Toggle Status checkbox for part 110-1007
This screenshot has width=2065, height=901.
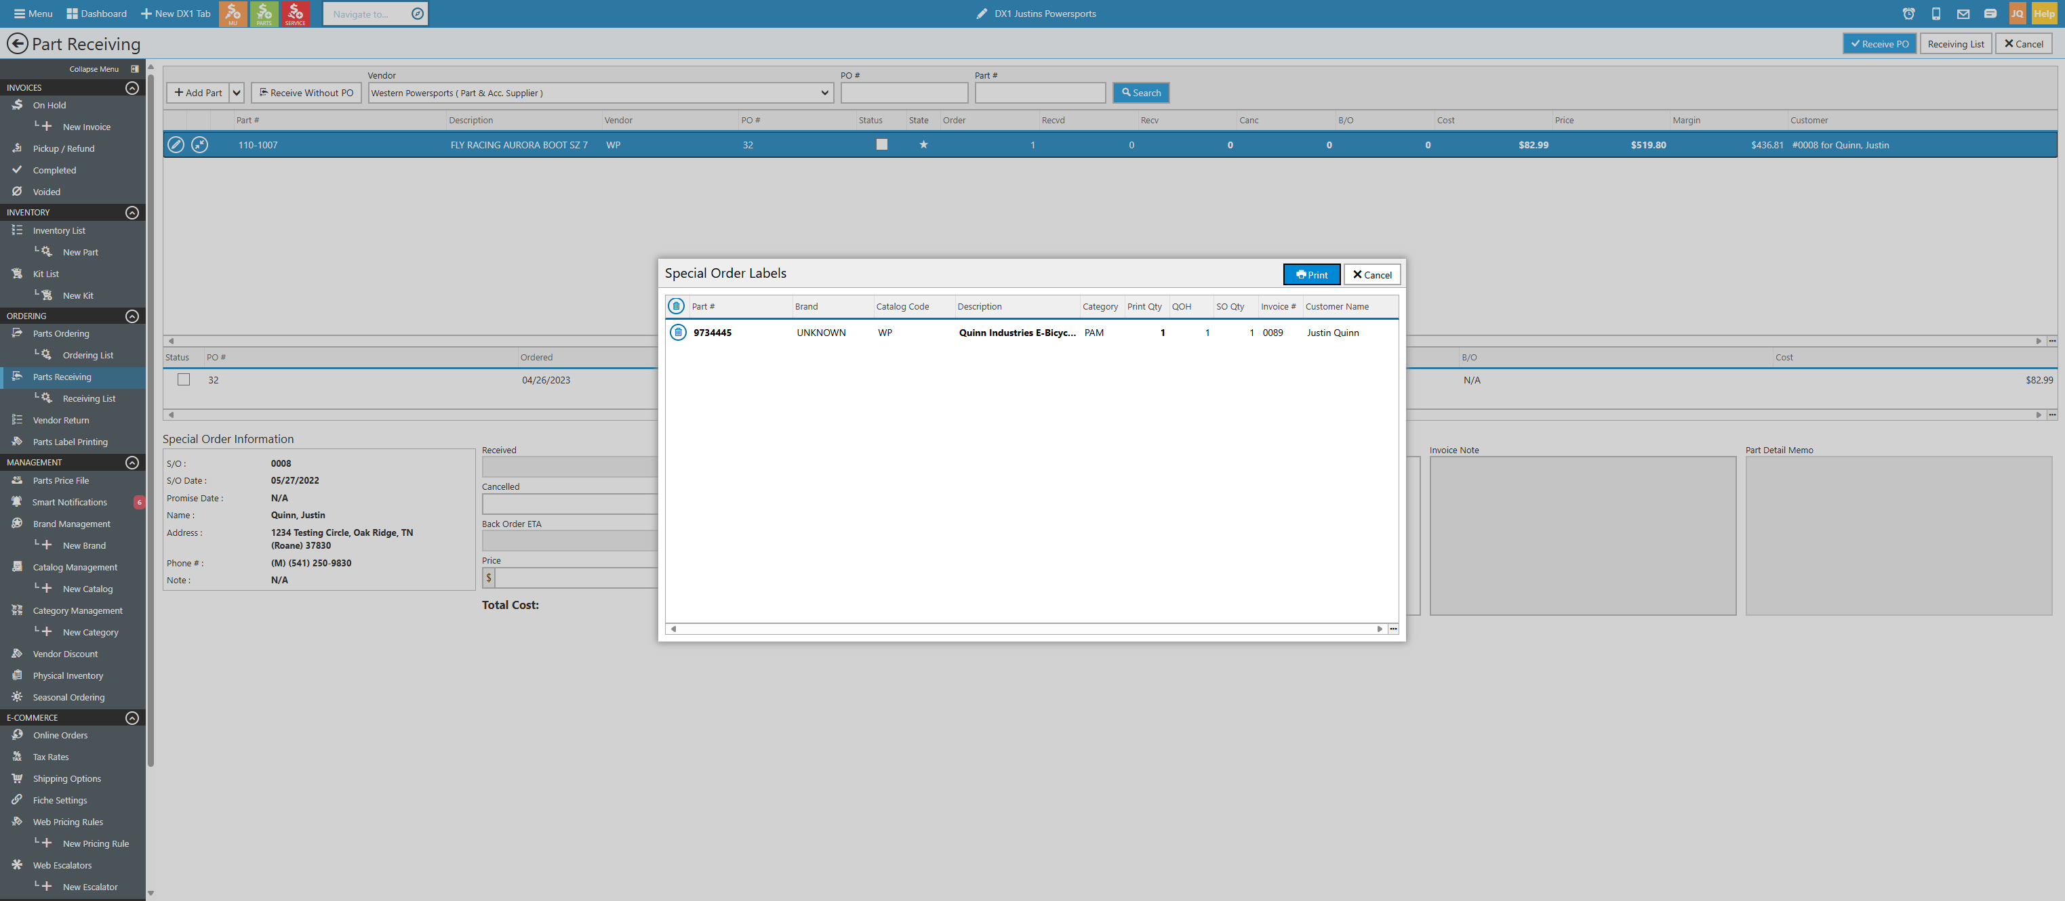(882, 145)
